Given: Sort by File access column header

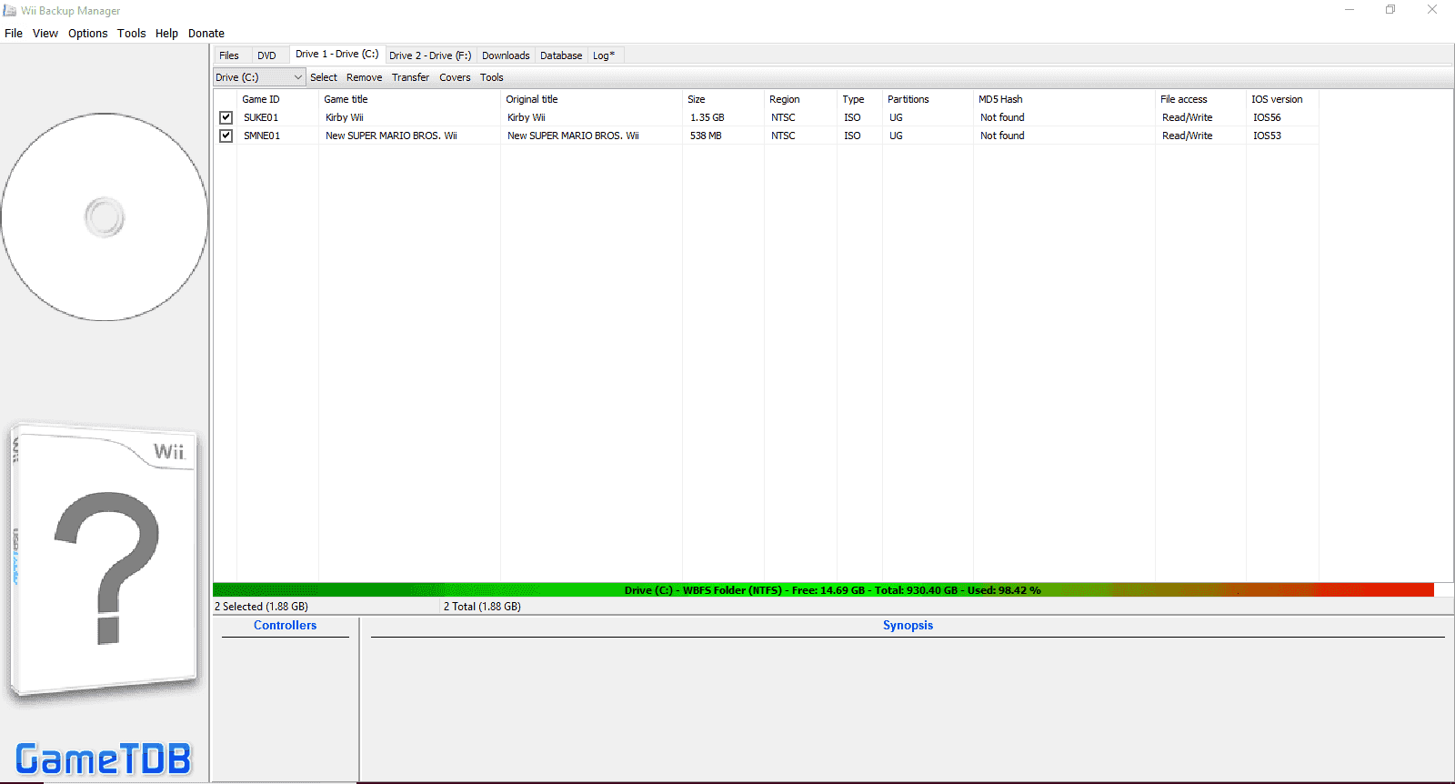Looking at the screenshot, I should pyautogui.click(x=1200, y=99).
